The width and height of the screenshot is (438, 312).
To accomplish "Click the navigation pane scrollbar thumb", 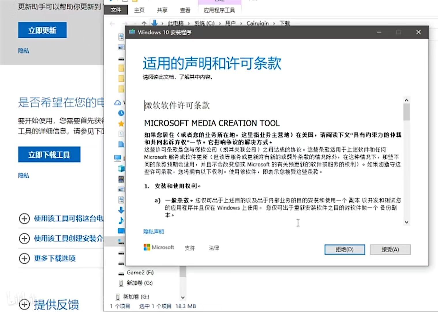I will 183,272.
